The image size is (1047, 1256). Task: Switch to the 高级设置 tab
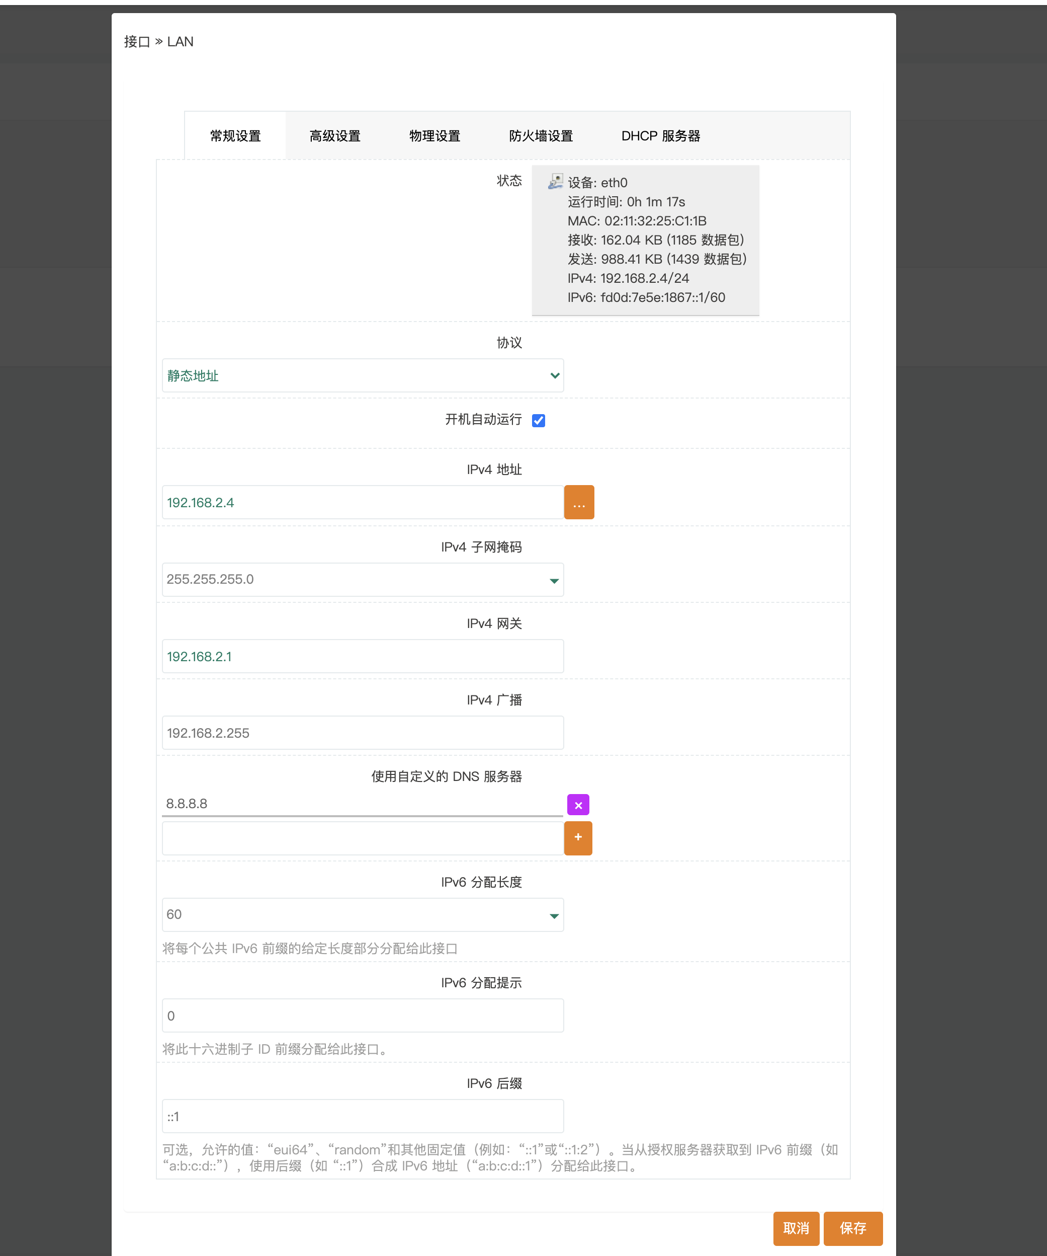[x=335, y=136]
